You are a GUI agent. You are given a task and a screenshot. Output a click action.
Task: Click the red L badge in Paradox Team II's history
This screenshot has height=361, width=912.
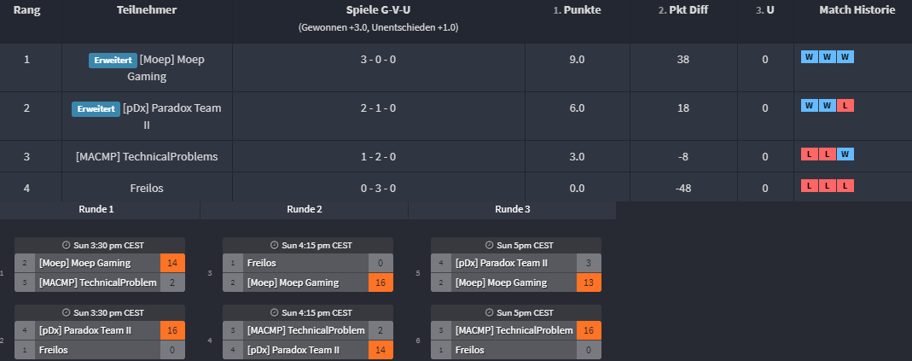tap(845, 106)
